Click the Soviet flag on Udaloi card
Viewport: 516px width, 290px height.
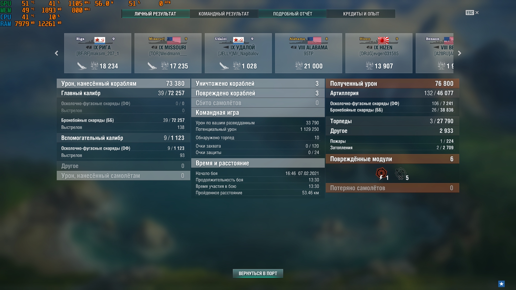tap(238, 40)
